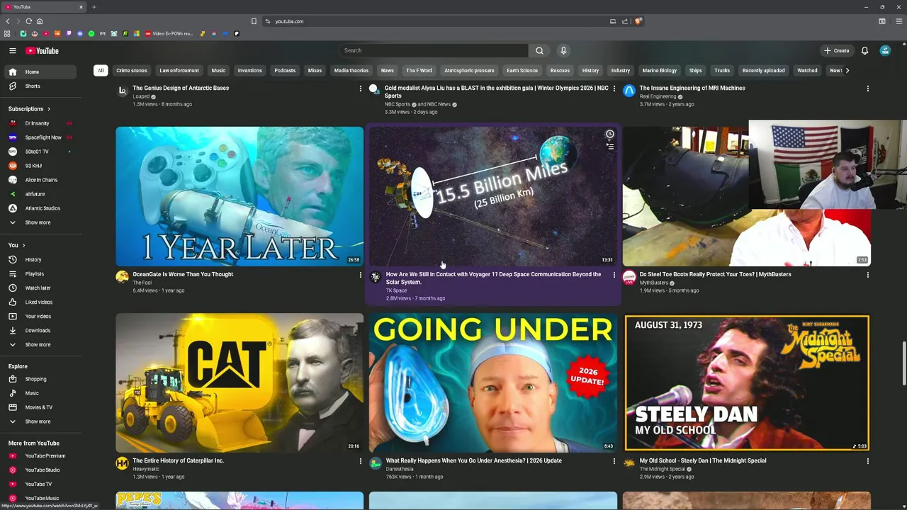Open Movies & TV under Explore
This screenshot has width=907, height=510.
[39, 407]
